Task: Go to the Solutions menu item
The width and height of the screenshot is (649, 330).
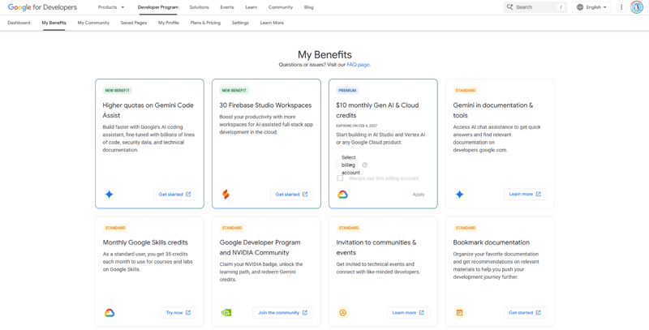Action: click(199, 7)
